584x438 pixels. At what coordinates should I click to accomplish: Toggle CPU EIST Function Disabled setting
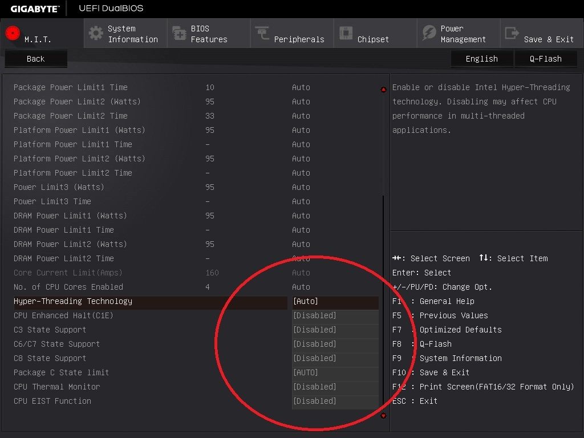335,401
